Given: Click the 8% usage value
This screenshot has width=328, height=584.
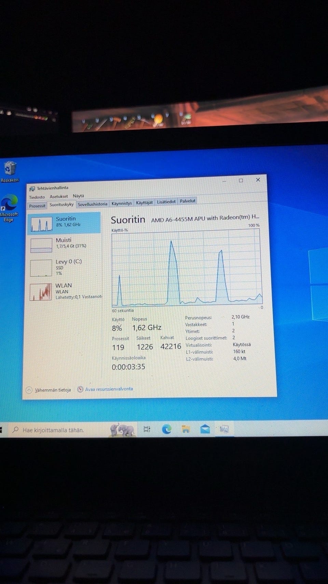Looking at the screenshot, I should pyautogui.click(x=117, y=328).
